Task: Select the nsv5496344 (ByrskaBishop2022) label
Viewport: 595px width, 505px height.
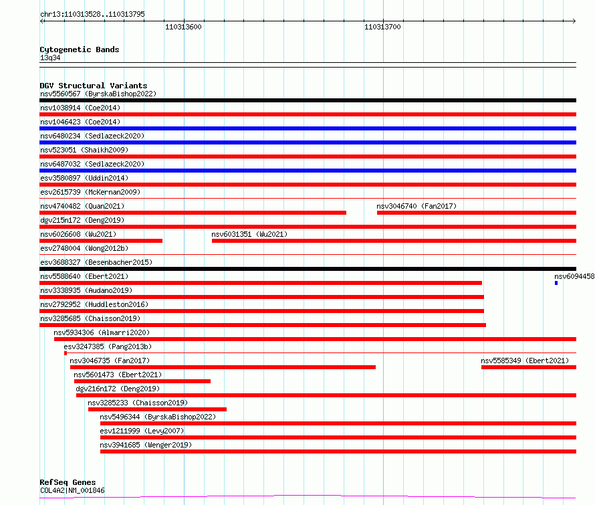Action: pyautogui.click(x=158, y=417)
